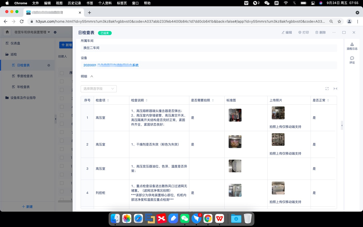Click the home icon in sidebar
This screenshot has height=227, width=363.
coord(7,32)
